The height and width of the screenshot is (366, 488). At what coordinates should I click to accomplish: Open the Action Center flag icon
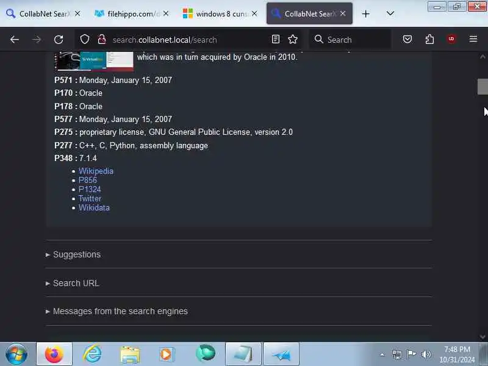tap(411, 354)
